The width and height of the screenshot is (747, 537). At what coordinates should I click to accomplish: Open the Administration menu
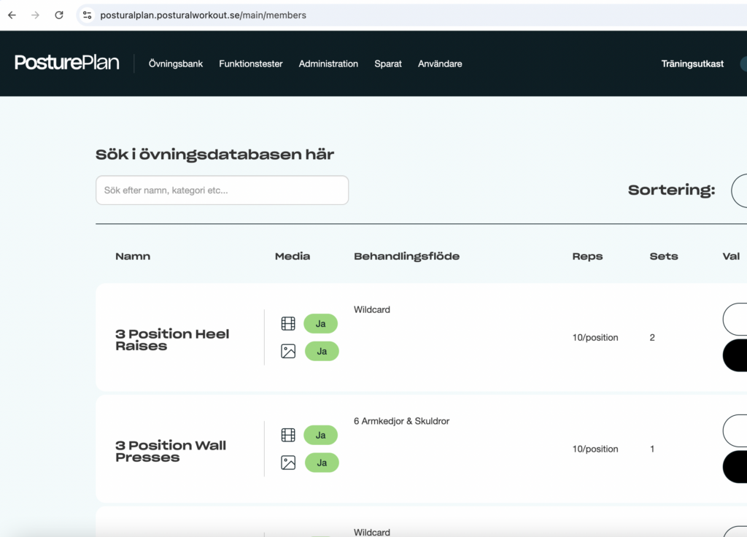[x=328, y=63]
